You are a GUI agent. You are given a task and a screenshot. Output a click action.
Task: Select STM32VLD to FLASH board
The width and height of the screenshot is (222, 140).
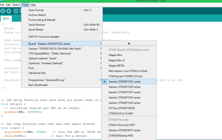pyautogui.click(x=129, y=113)
